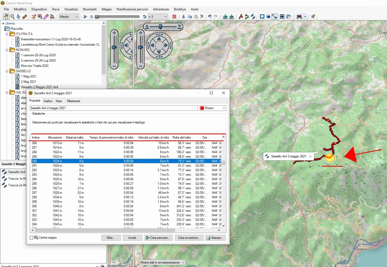The width and height of the screenshot is (387, 267).
Task: Open the Rosso color dropdown
Action: (x=213, y=108)
